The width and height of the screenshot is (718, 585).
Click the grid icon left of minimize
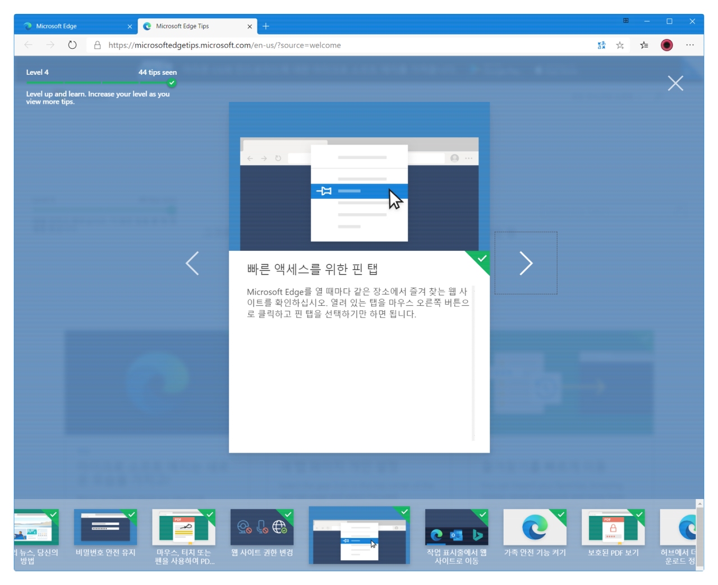pyautogui.click(x=625, y=21)
